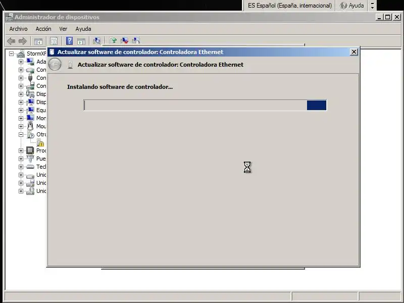Select the Otro question mark device icon
The image size is (404, 303).
click(30, 134)
